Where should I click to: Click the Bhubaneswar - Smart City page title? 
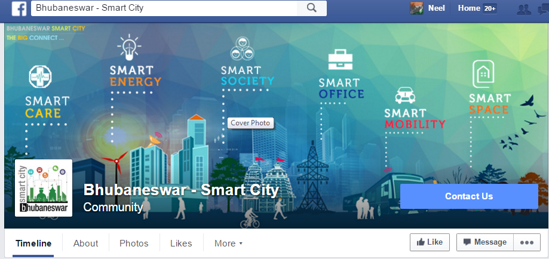coord(181,190)
